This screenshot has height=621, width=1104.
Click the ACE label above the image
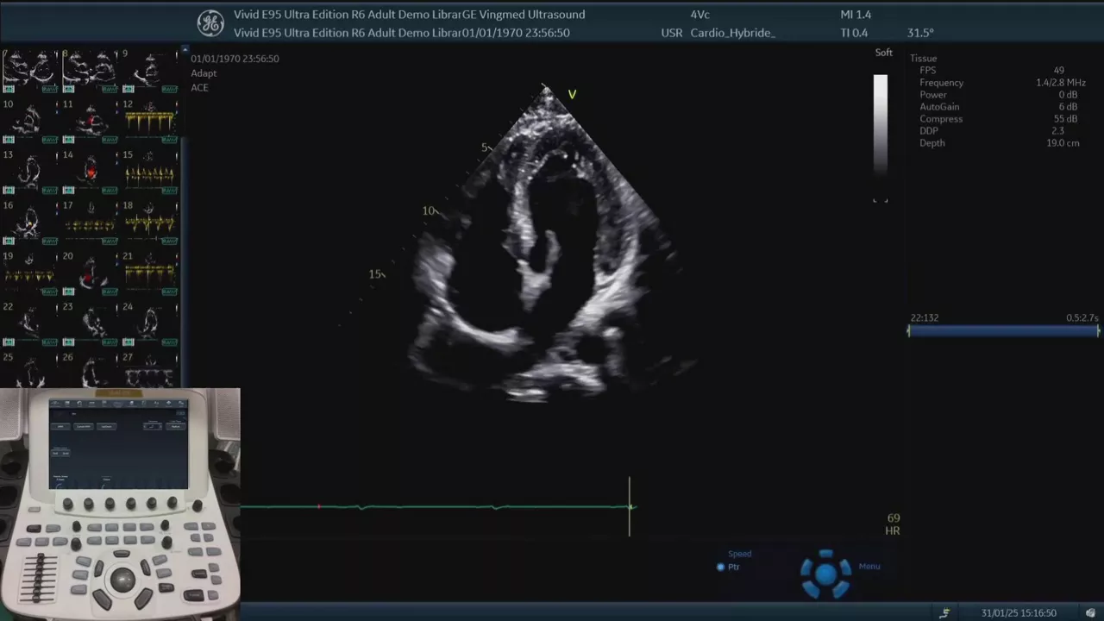pos(199,88)
